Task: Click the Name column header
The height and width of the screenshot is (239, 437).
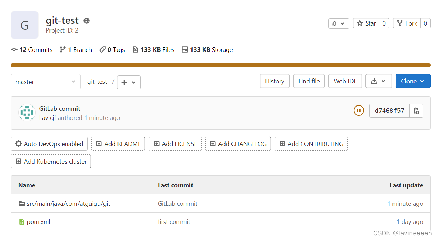Action: coord(27,185)
